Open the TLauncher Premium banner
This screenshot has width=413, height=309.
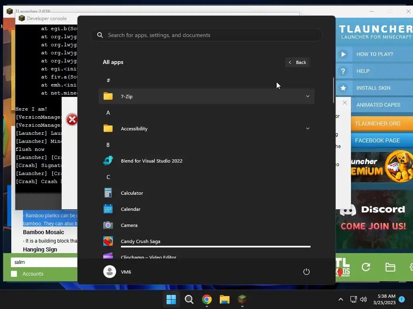[382, 167]
